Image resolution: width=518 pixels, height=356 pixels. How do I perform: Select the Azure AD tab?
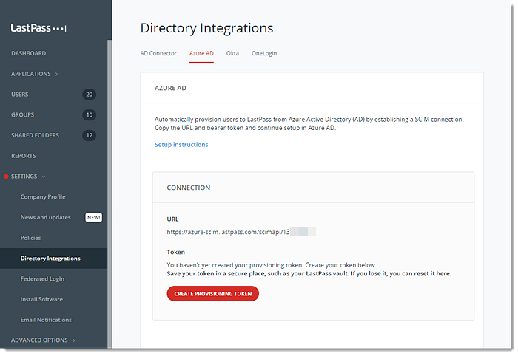click(201, 53)
